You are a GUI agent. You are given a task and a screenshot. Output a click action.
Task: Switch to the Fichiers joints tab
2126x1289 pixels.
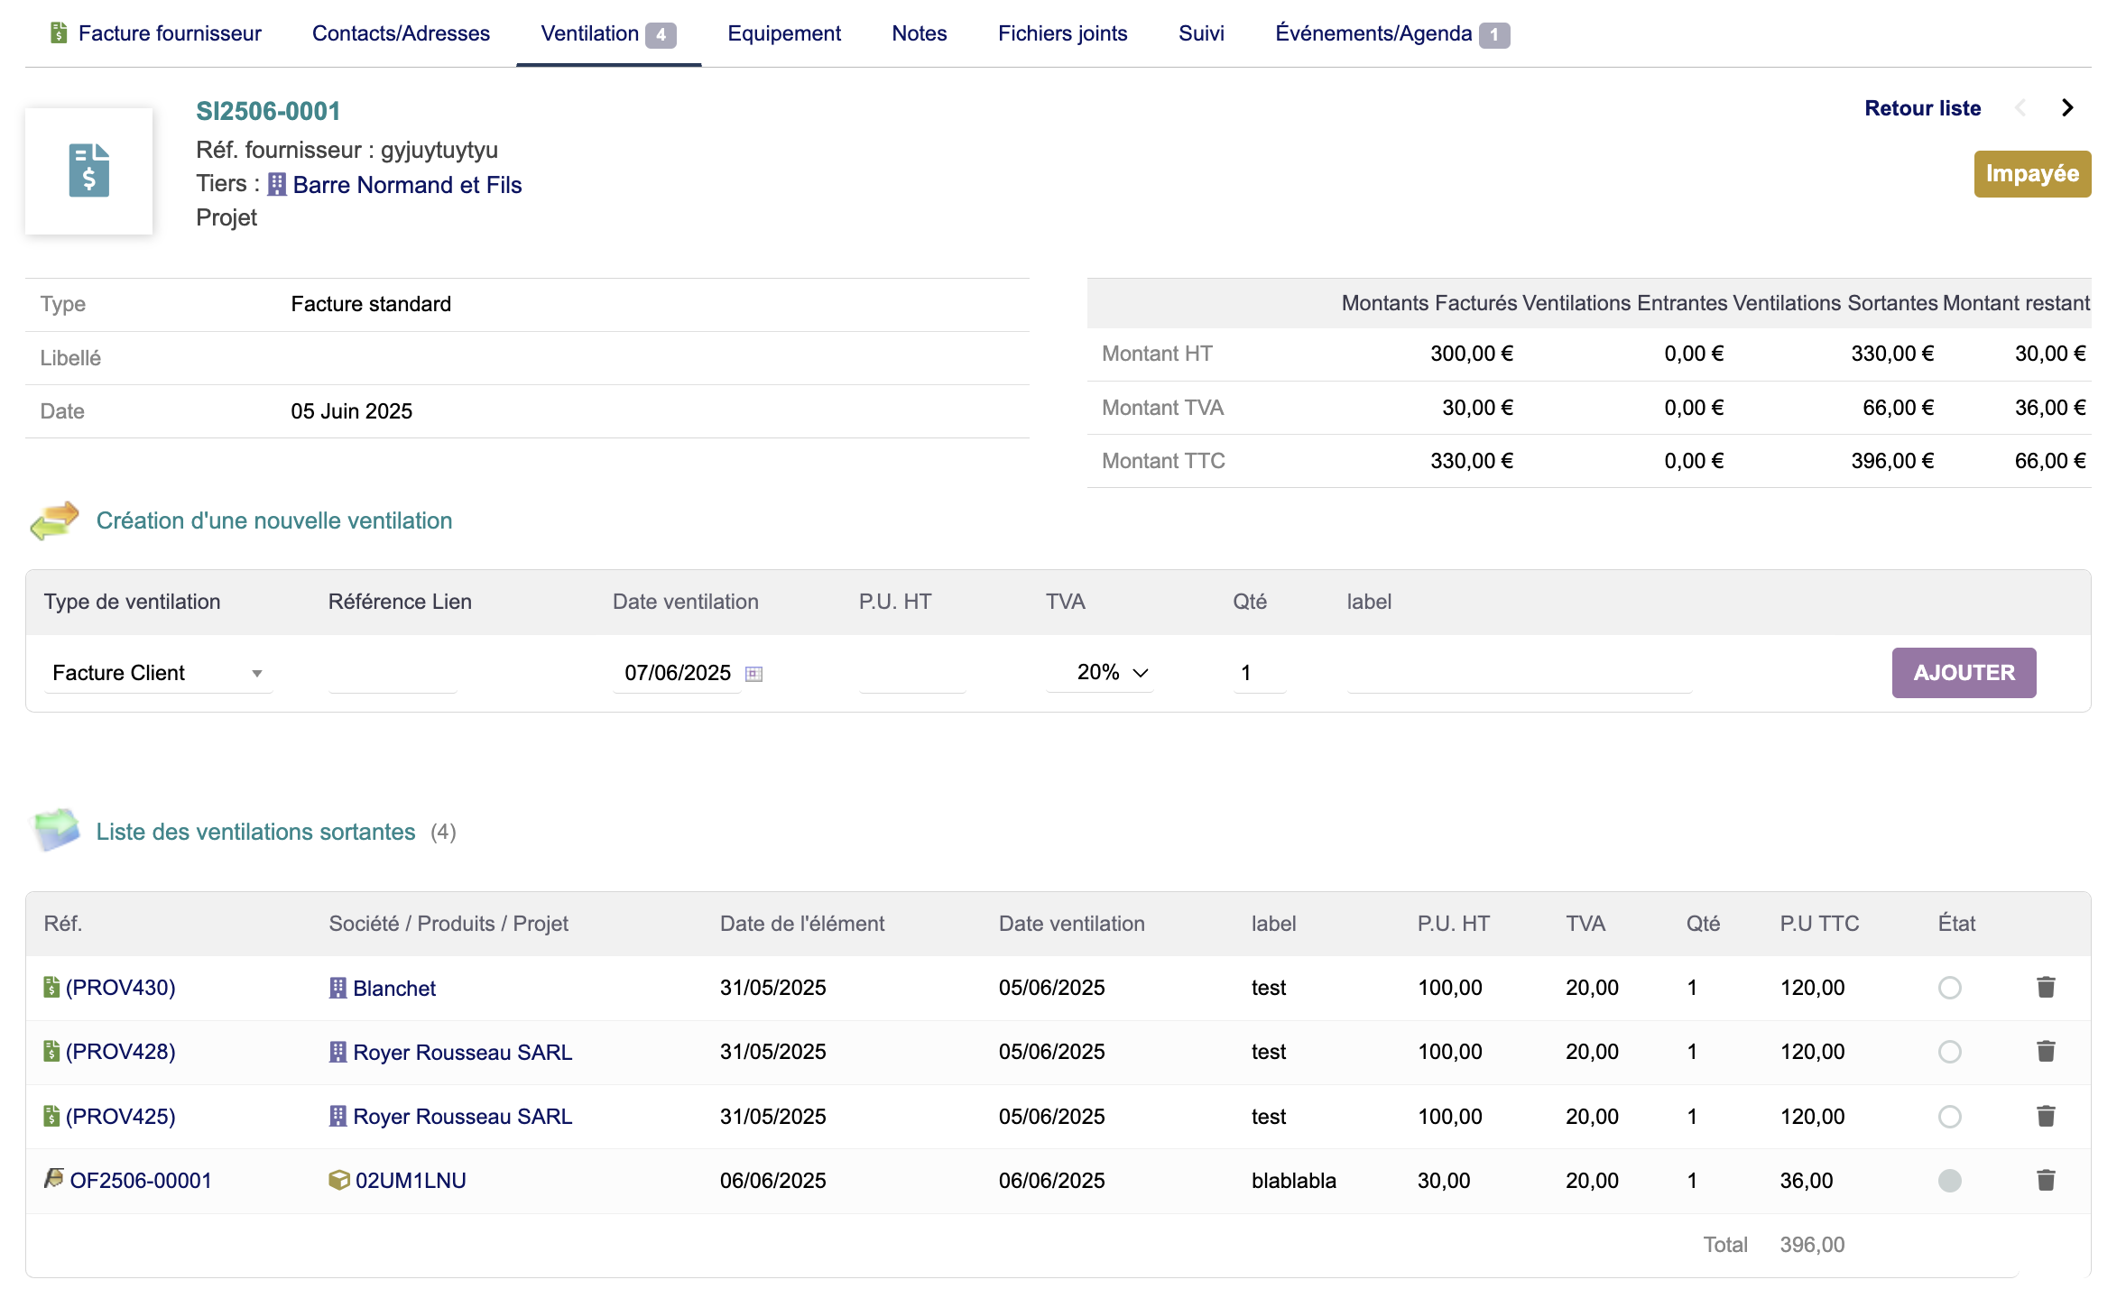(x=1062, y=33)
